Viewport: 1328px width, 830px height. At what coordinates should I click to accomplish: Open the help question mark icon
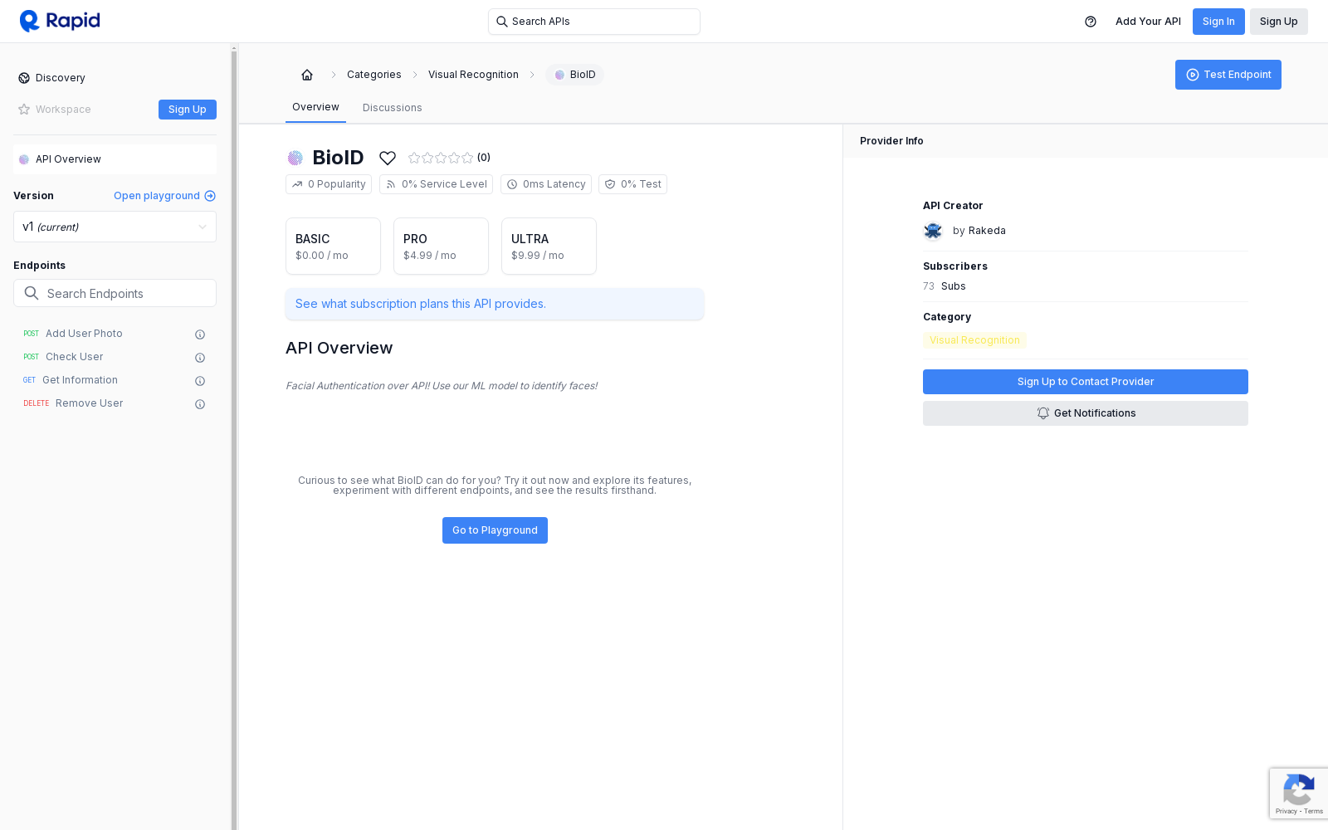click(1091, 22)
